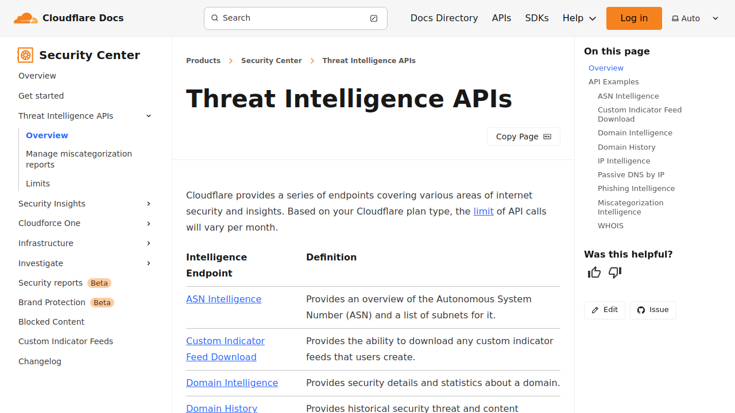Expand the Security Insights section
The image size is (735, 413).
coord(149,204)
